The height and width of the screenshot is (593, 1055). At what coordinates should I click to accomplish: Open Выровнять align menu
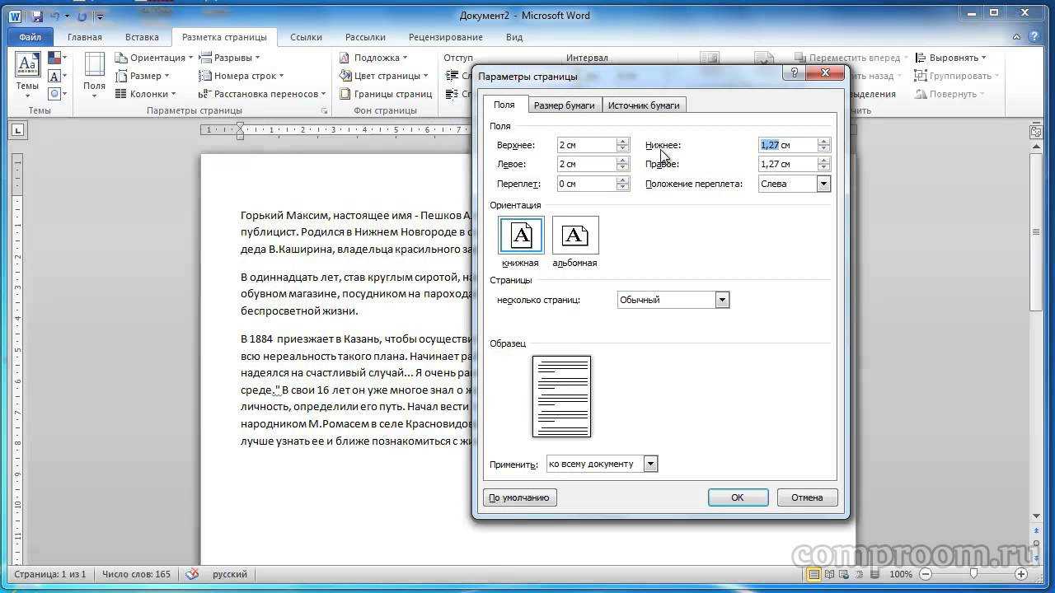click(x=951, y=58)
